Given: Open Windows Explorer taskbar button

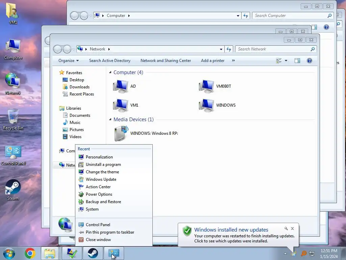Looking at the screenshot, I should pos(50,253).
